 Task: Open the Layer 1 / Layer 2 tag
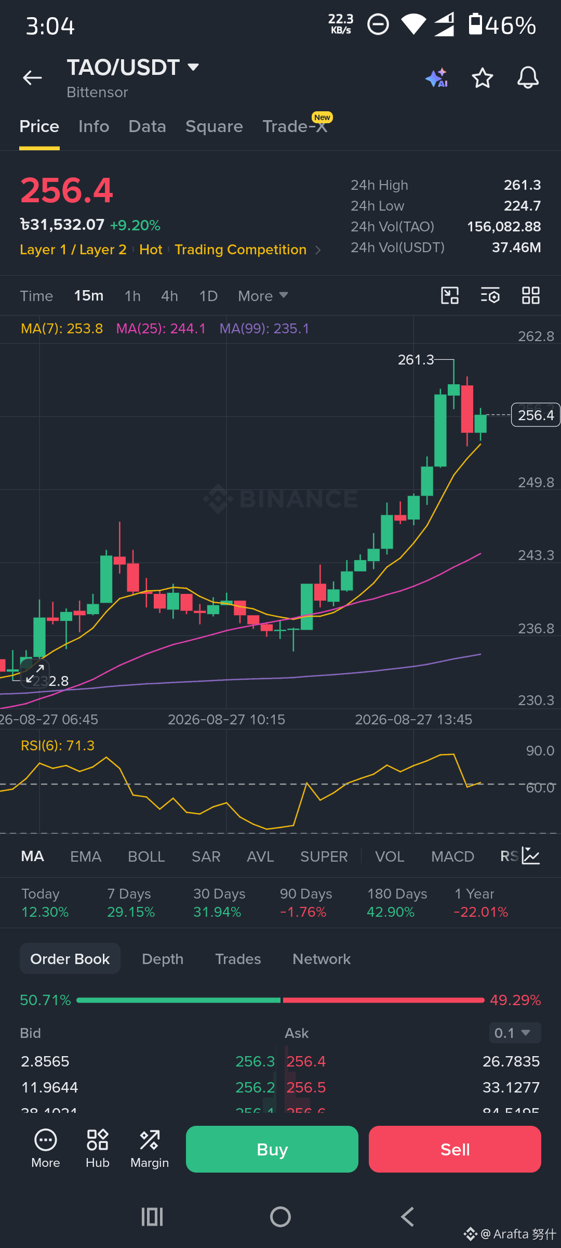(73, 250)
